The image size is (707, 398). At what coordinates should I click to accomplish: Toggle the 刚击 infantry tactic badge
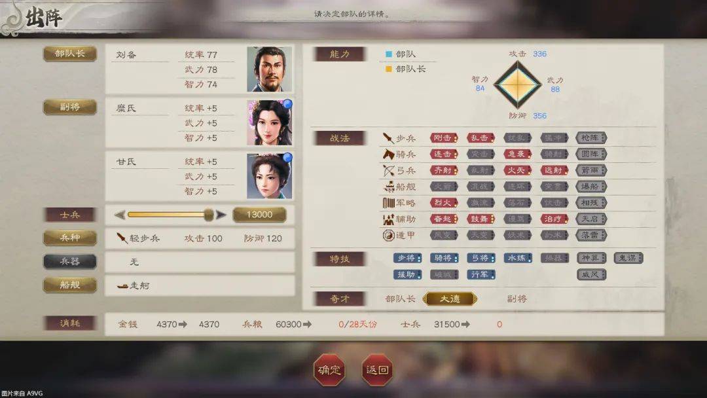(444, 138)
